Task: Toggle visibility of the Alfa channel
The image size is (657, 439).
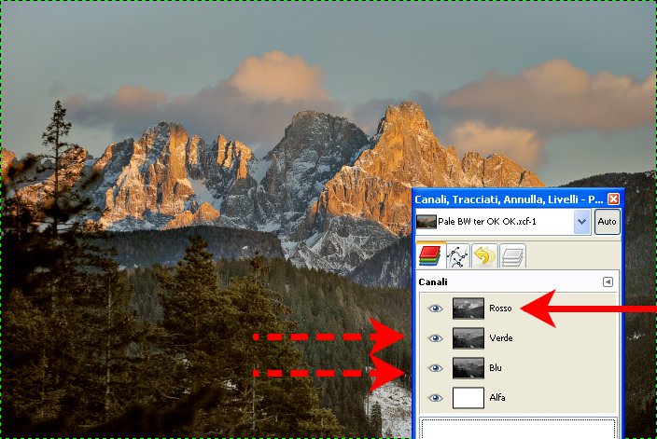Action: point(435,398)
